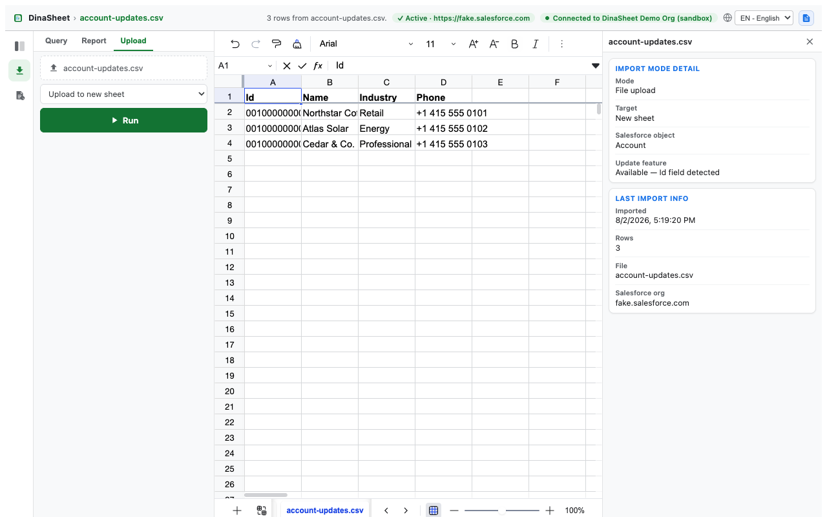
Task: Zoom out with the minus icon
Action: [454, 510]
